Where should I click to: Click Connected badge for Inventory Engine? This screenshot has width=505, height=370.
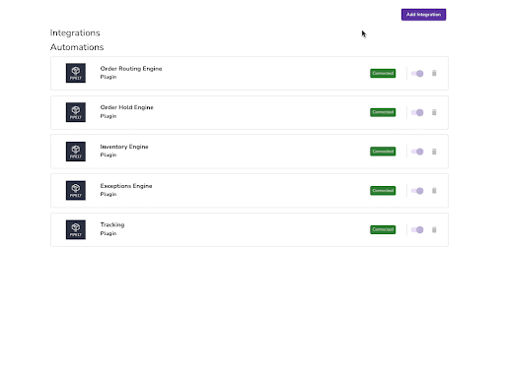click(x=383, y=152)
